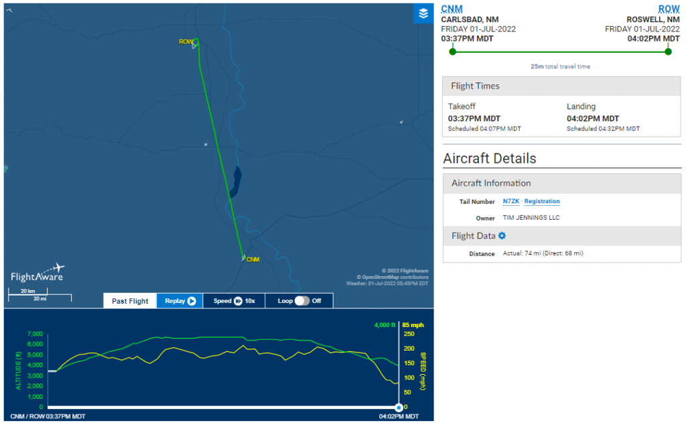This screenshot has height=423, width=686.
Task: Click the green departure dot on route line
Action: point(452,52)
